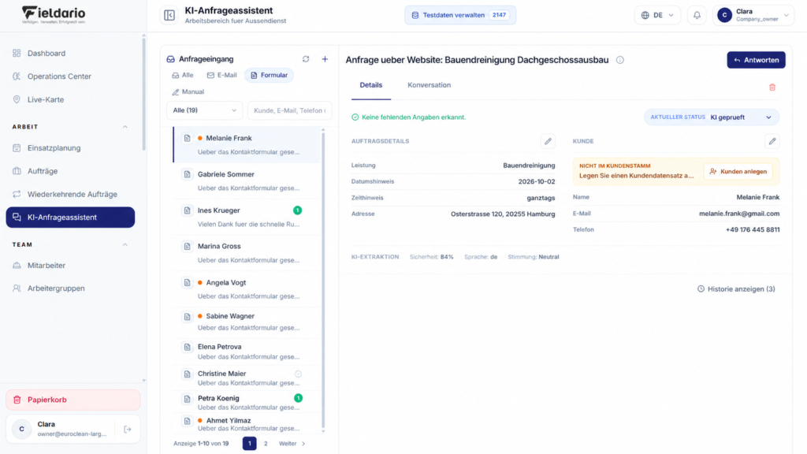Click the green badge on Petra Koenig

click(x=298, y=398)
